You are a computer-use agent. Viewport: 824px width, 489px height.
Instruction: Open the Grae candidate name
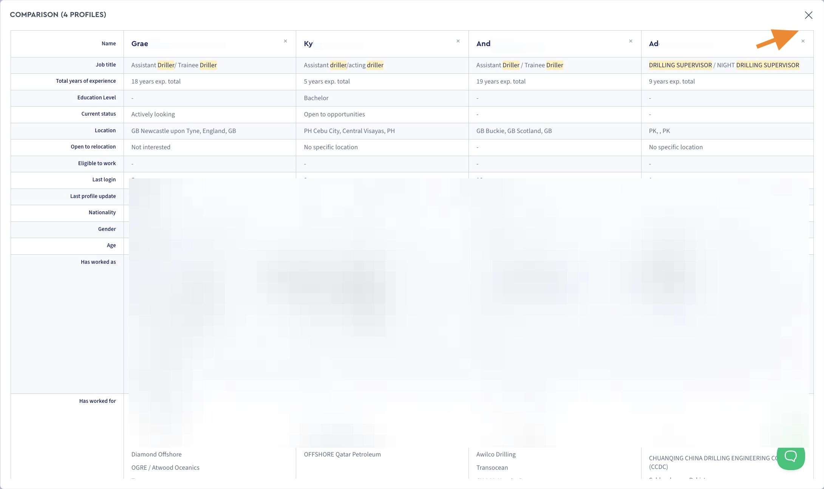[140, 44]
